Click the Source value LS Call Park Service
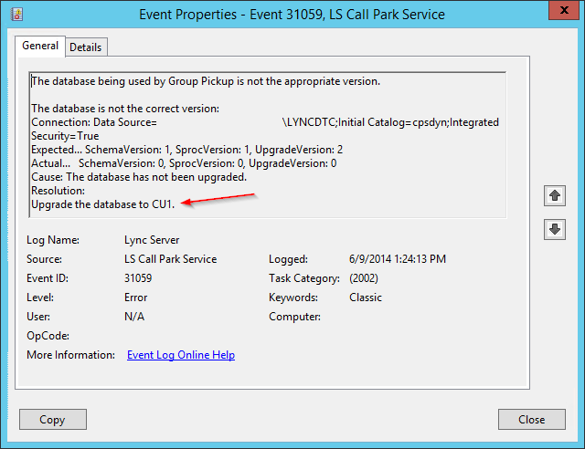 pos(171,259)
